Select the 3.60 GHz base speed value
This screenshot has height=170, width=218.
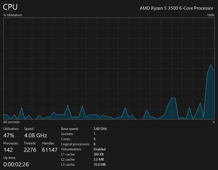pyautogui.click(x=100, y=129)
